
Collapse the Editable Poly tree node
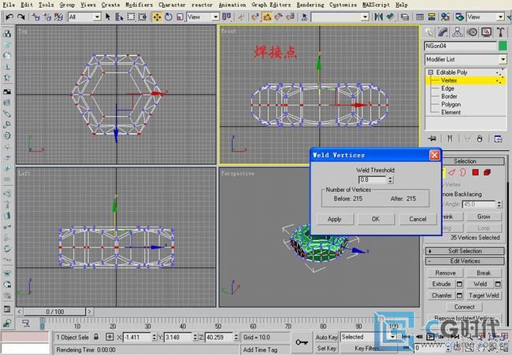point(431,72)
